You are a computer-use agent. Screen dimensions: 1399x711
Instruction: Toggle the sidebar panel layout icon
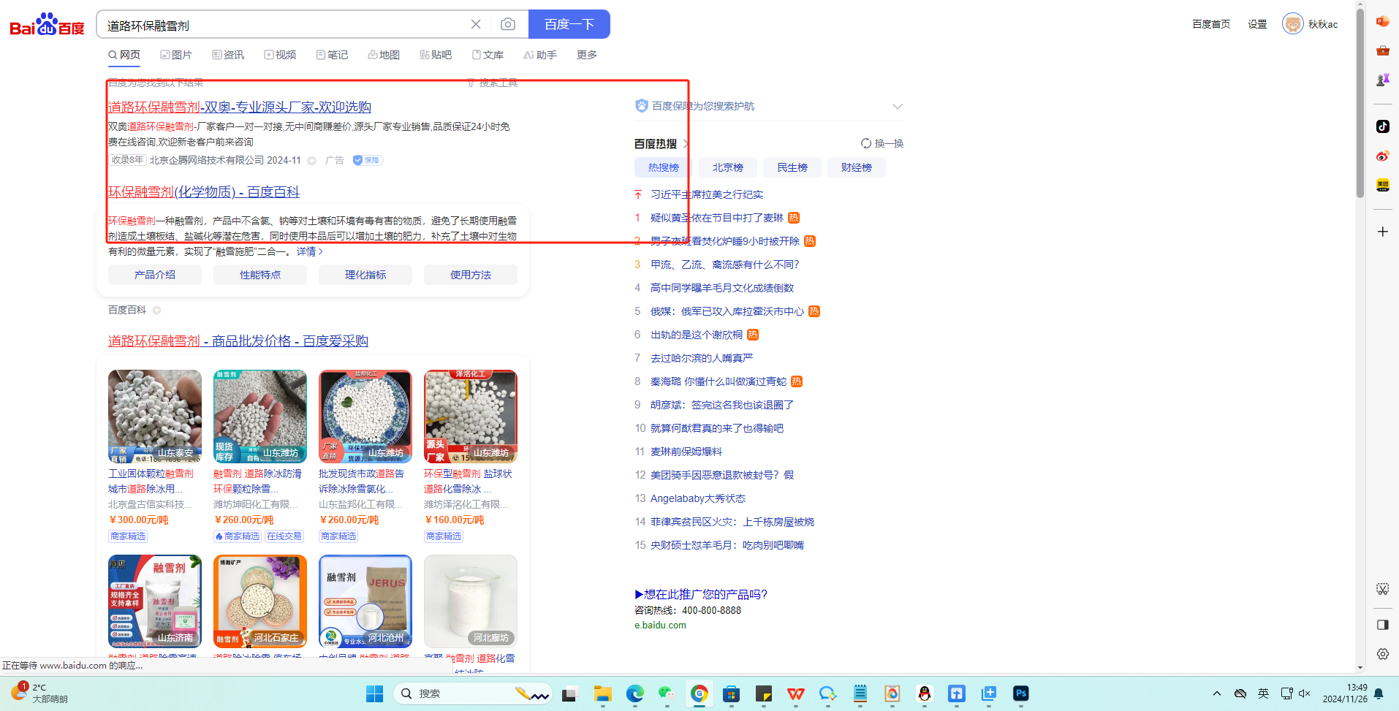(x=1382, y=625)
